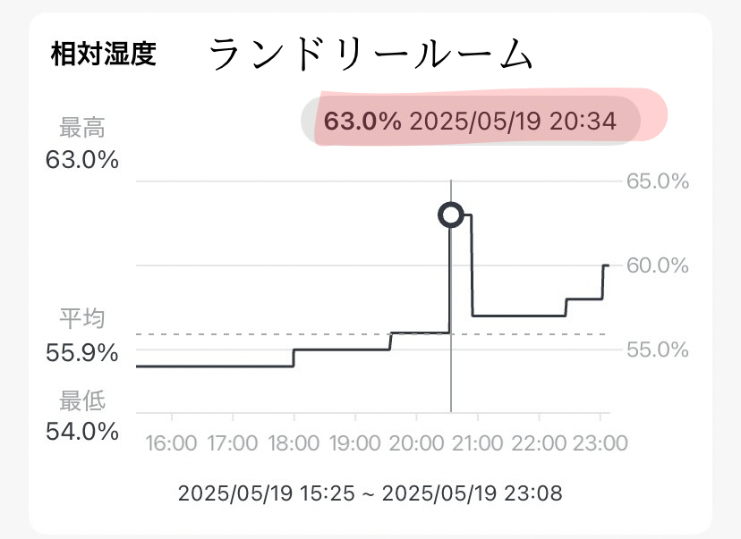Click the 23:00 time axis label
Screen dimensions: 741x539
(x=600, y=442)
